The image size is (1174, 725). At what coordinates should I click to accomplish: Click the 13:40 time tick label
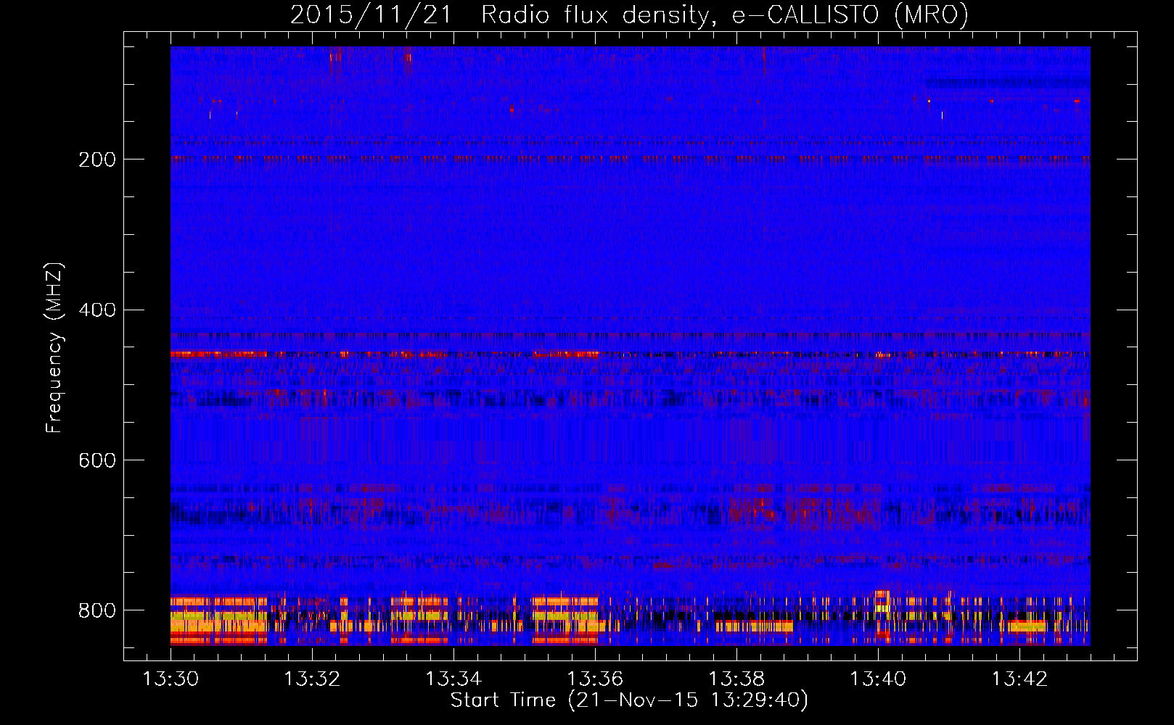(x=879, y=679)
